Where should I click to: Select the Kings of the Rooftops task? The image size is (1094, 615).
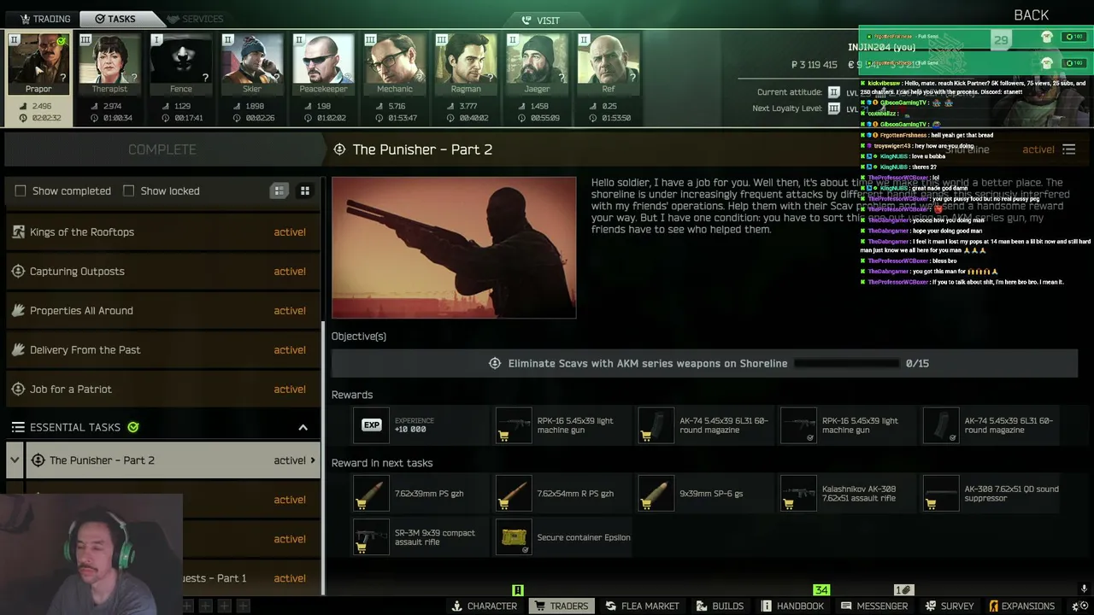click(162, 232)
